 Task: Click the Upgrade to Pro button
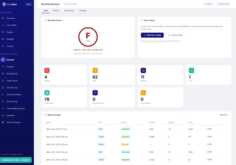click(16, 160)
